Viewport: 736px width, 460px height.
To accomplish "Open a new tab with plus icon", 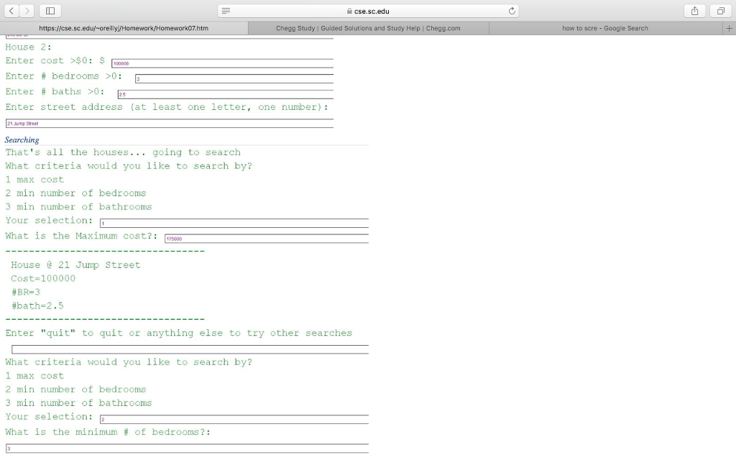I will (x=729, y=28).
